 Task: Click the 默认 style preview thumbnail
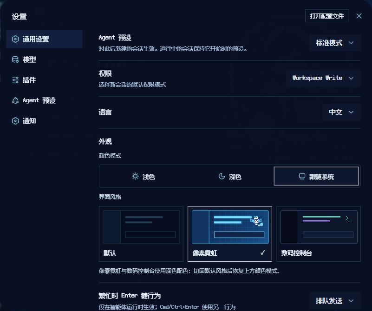click(141, 227)
